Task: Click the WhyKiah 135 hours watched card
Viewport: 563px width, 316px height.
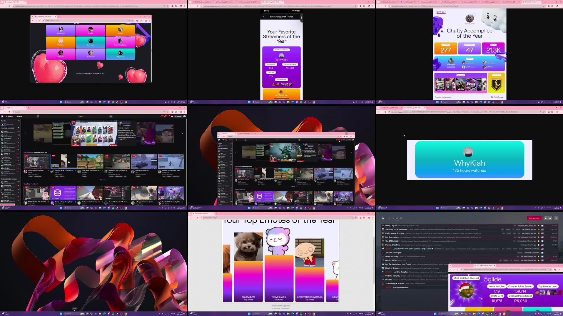Action: [470, 160]
